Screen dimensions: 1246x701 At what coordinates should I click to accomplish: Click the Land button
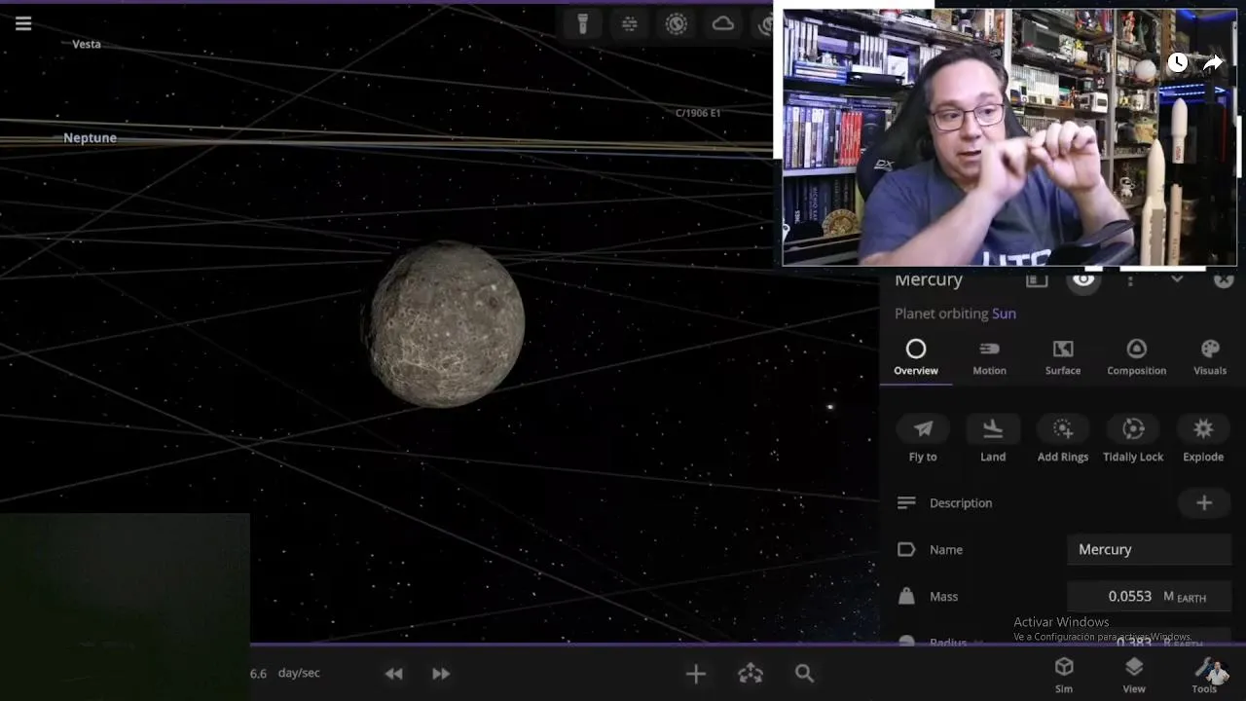tap(993, 438)
